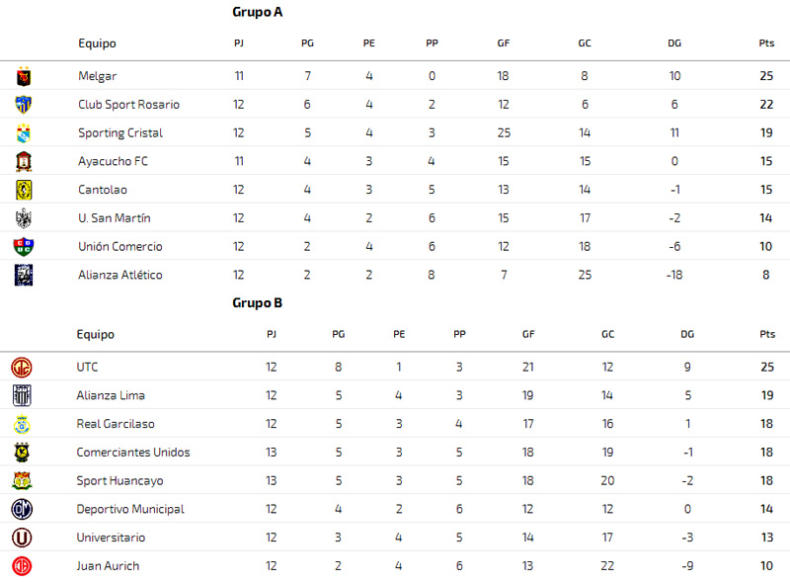Click Grupo B's GF column header
This screenshot has width=790, height=582.
[528, 334]
